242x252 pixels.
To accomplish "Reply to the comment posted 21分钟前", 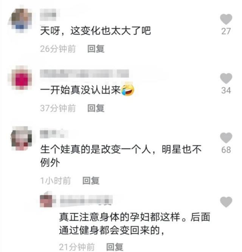I will (115, 247).
